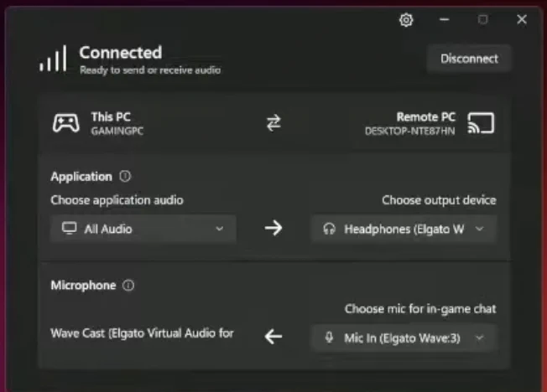Open the settings gear icon
547x392 pixels.
click(x=406, y=20)
